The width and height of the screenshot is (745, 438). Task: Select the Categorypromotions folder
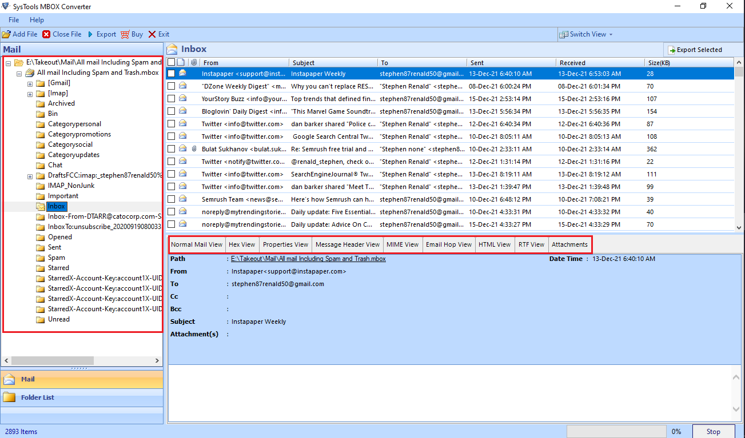pos(79,135)
